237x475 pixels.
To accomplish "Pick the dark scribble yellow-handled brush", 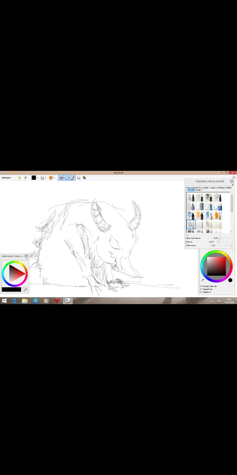I will point(209,225).
